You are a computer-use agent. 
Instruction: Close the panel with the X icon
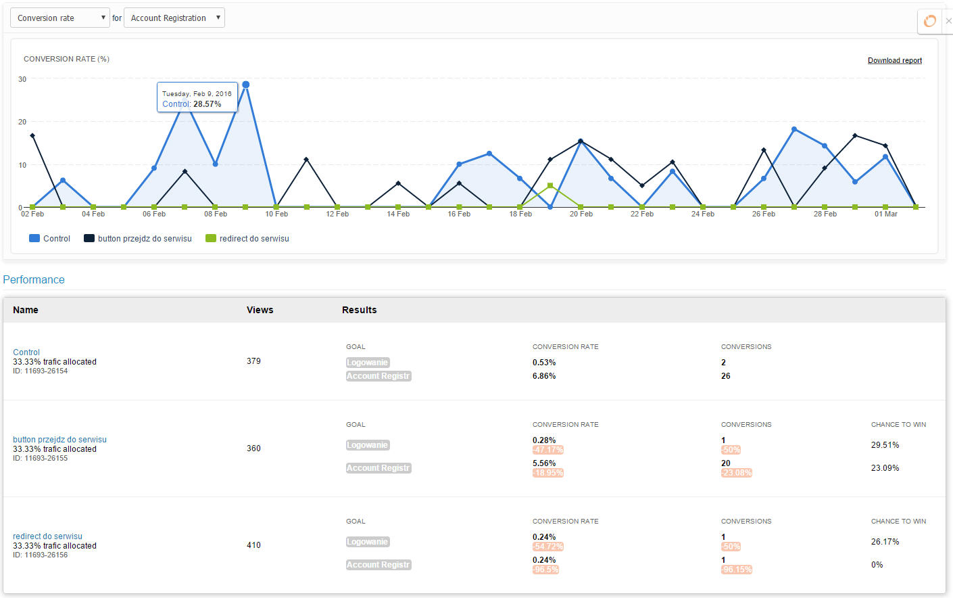pos(948,21)
